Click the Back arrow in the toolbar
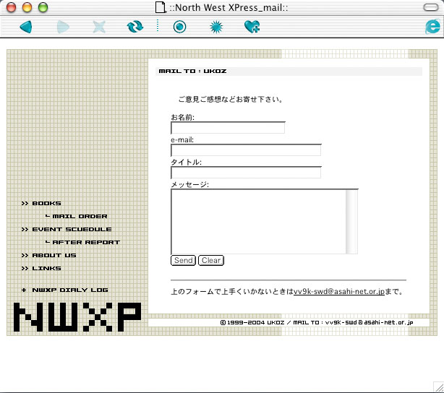Image resolution: width=444 pixels, height=393 pixels. click(x=25, y=27)
